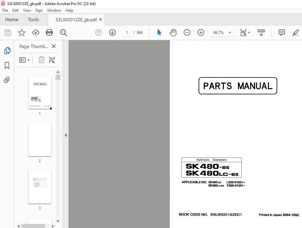The height and width of the screenshot is (228, 302).
Task: Click the book code S3LS00012ZE01 text
Action: click(x=226, y=214)
